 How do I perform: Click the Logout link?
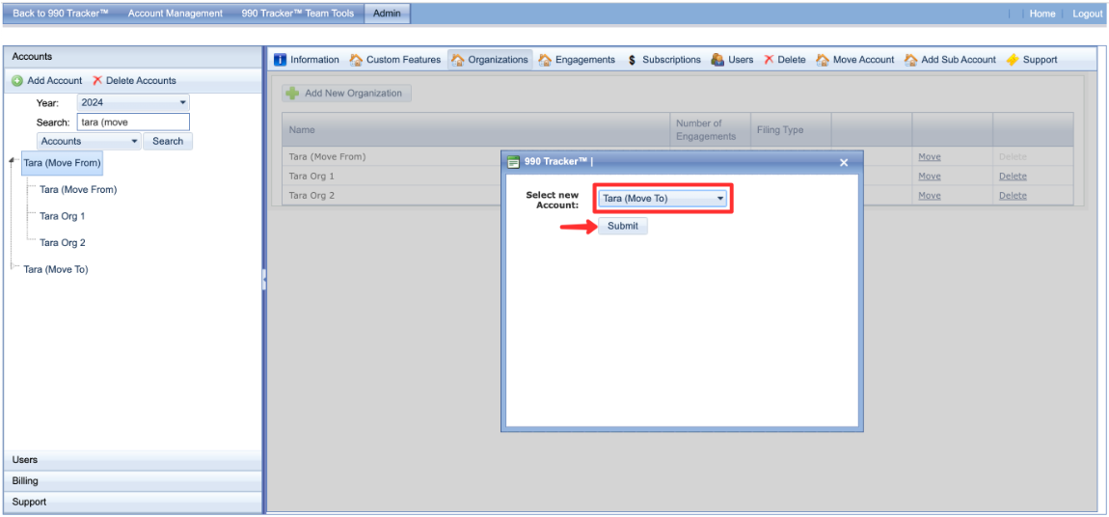pos(1087,14)
